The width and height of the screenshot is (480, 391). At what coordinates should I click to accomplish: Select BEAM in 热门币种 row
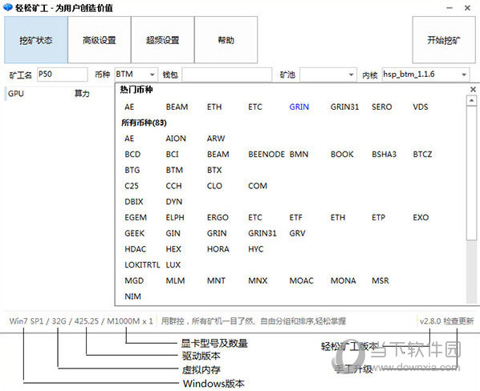coord(177,107)
